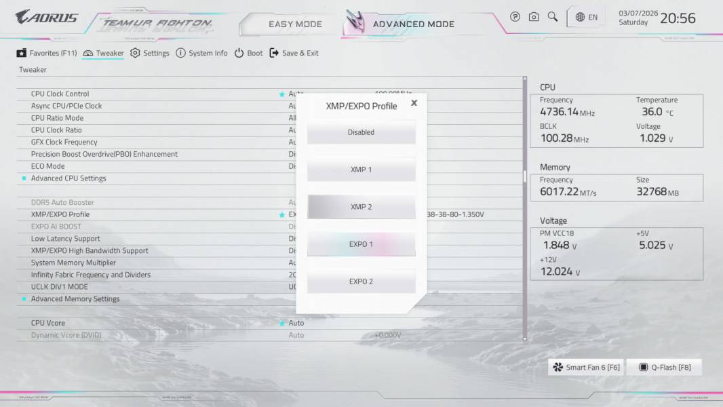723x407 pixels.
Task: Close the XMP/EXPO Profile popup
Action: (414, 103)
